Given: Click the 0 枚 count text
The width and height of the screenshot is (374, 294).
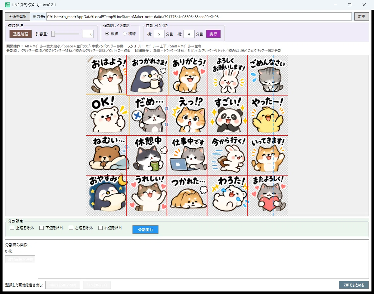Looking at the screenshot, I should pyautogui.click(x=9, y=251).
